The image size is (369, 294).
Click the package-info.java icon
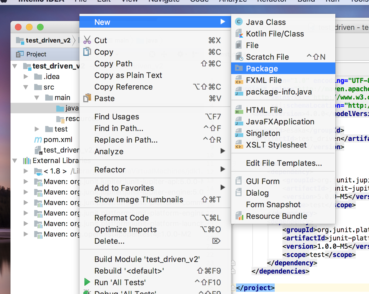coord(239,92)
